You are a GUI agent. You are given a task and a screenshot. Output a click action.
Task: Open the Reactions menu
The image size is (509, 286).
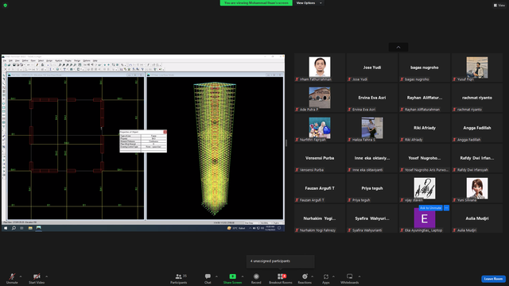pos(305,278)
